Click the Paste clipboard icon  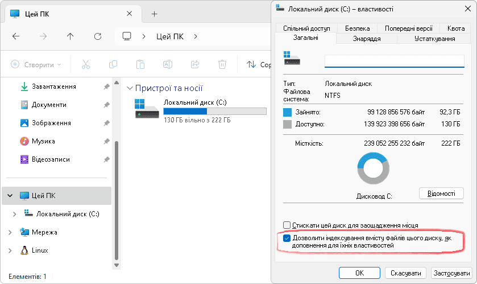click(x=140, y=64)
